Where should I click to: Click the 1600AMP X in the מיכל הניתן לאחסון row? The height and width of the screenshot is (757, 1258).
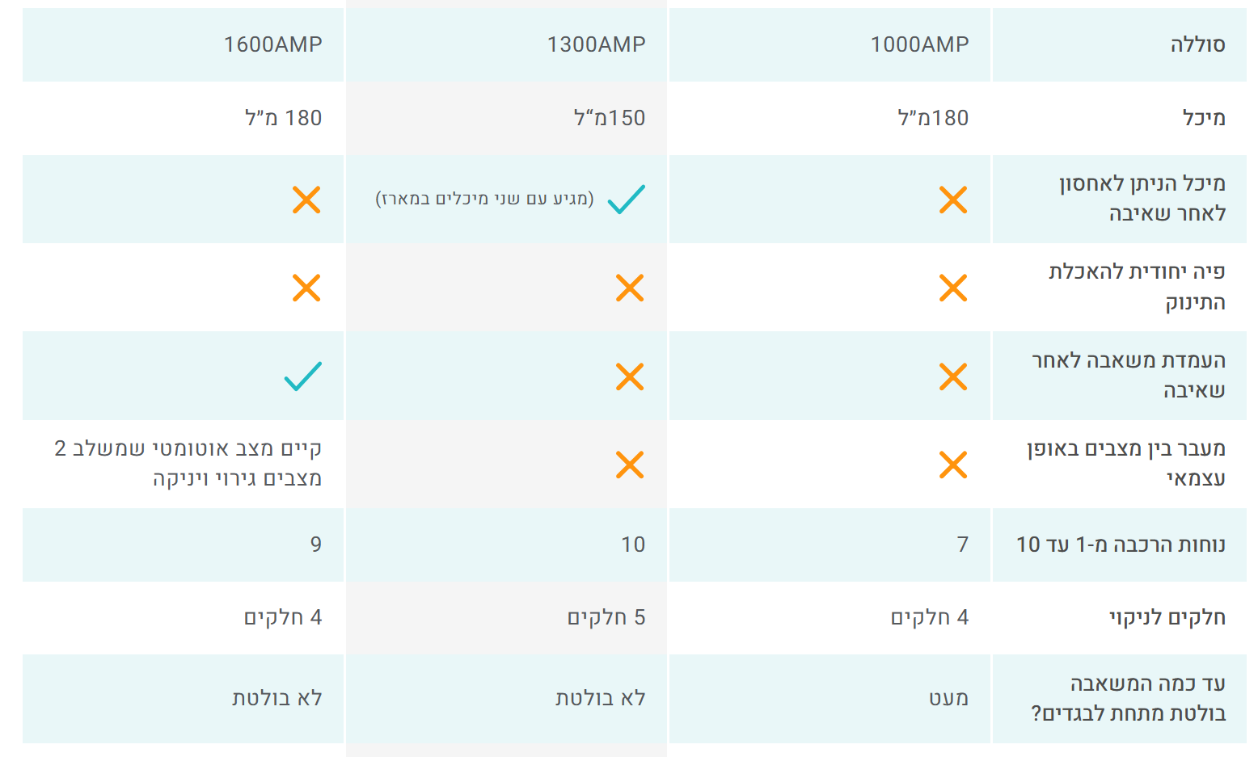point(306,200)
